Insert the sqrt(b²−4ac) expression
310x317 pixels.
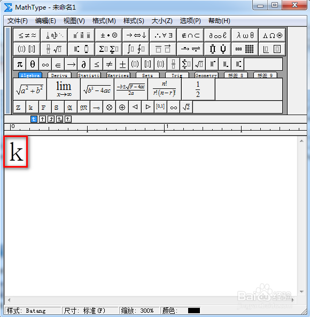click(97, 89)
